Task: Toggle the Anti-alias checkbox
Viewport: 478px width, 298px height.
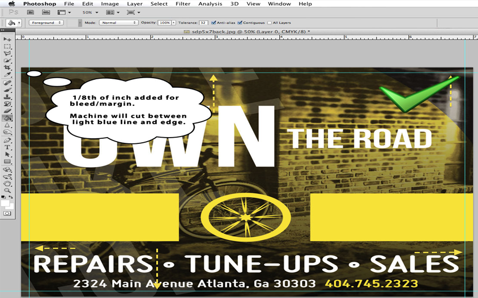Action: pyautogui.click(x=214, y=23)
